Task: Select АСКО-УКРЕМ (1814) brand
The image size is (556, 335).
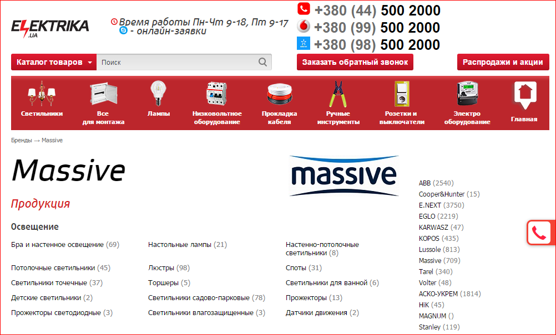Action: pos(449,294)
